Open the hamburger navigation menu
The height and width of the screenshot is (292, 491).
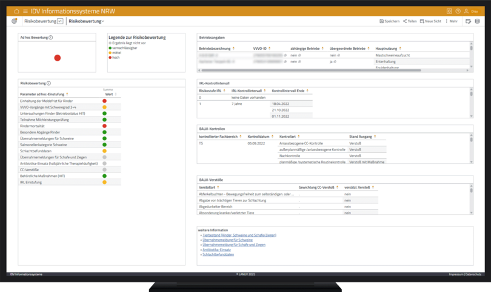pyautogui.click(x=25, y=12)
